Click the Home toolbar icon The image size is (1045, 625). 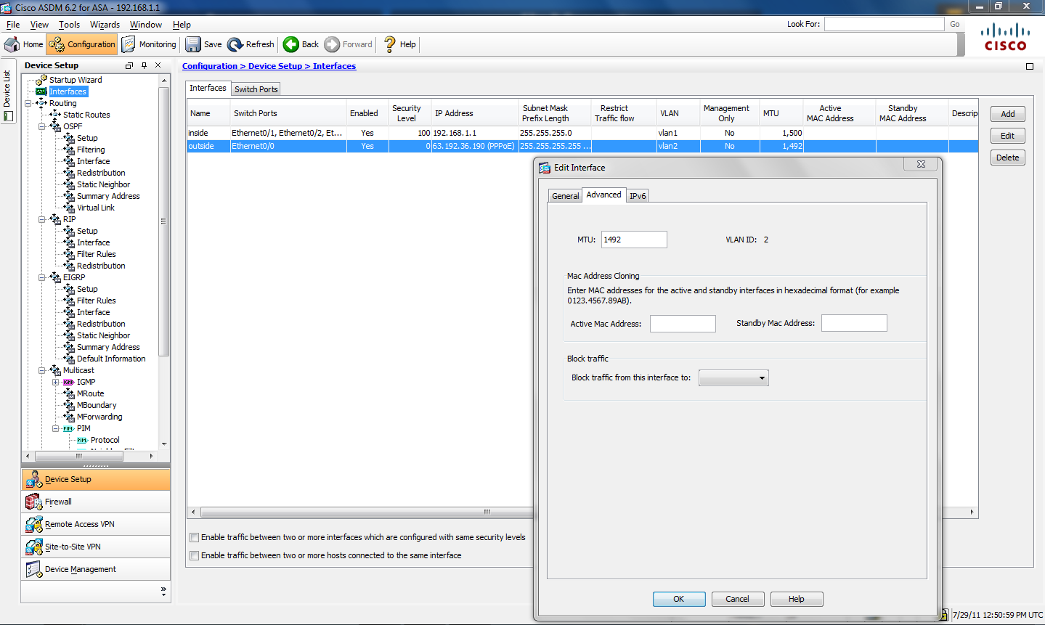pyautogui.click(x=12, y=44)
